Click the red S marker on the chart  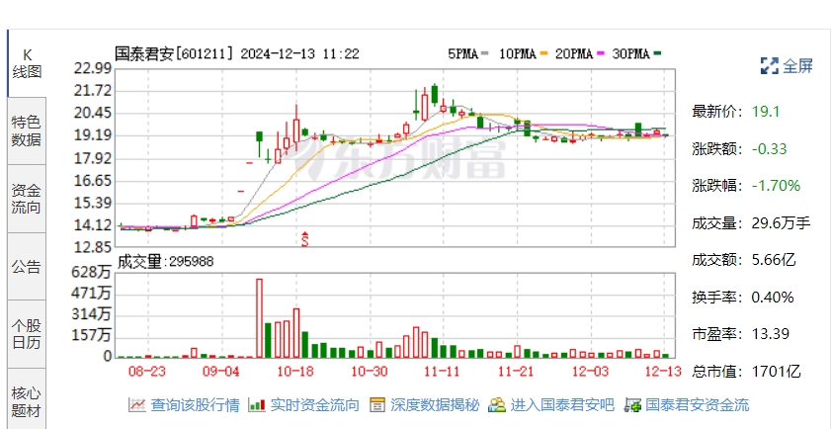click(x=305, y=239)
